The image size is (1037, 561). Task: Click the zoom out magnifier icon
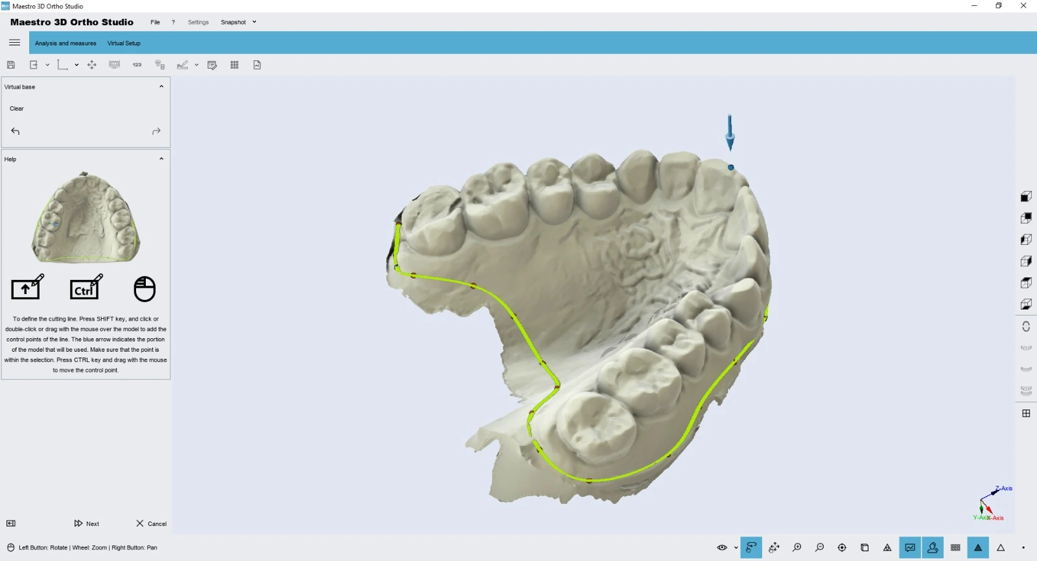820,547
